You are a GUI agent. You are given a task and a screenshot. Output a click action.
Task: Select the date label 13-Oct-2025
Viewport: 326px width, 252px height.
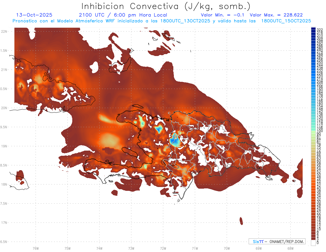click(34, 15)
